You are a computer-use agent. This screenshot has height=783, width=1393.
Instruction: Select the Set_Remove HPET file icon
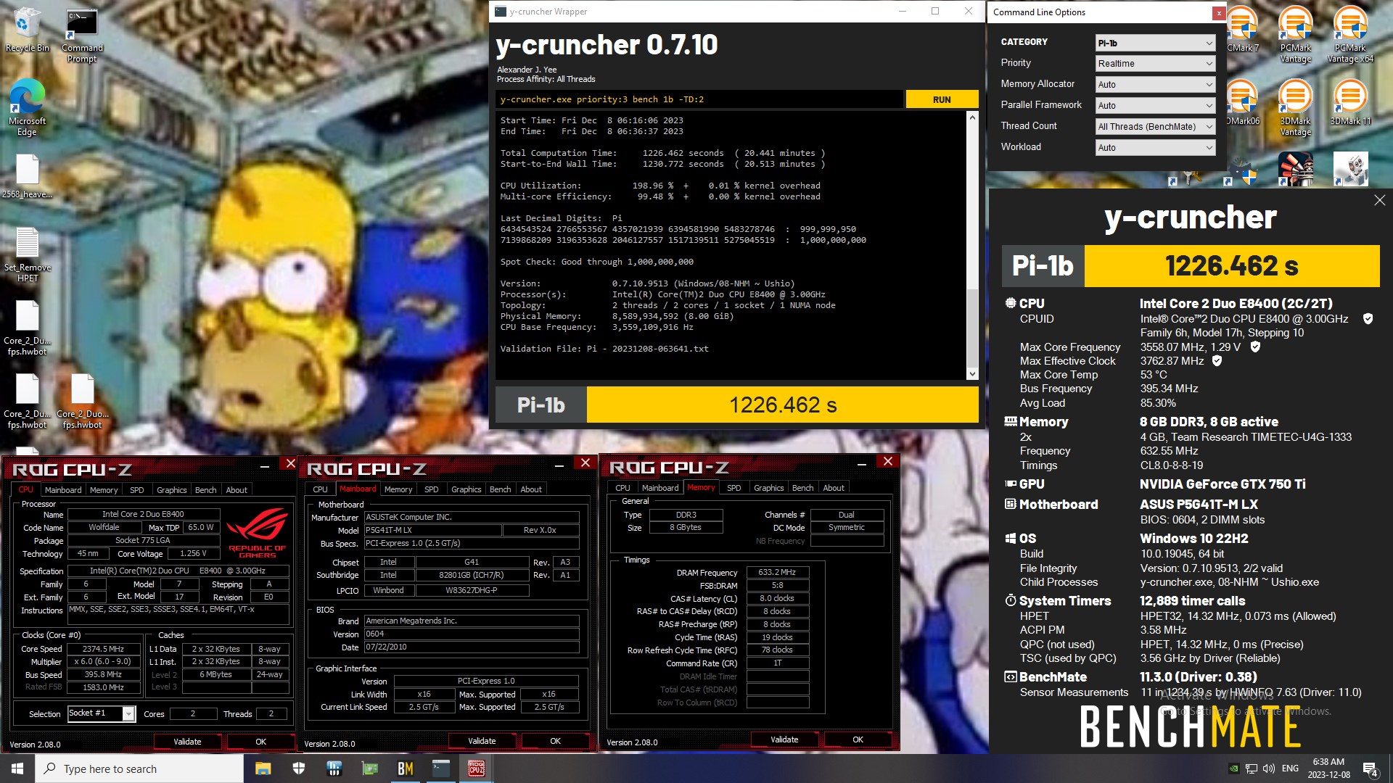pyautogui.click(x=27, y=254)
